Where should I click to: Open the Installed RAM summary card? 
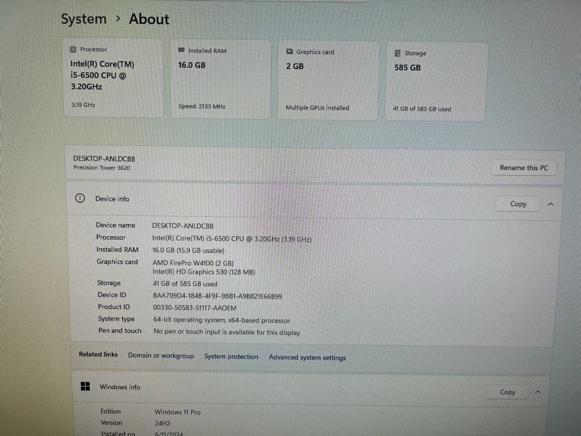[221, 79]
